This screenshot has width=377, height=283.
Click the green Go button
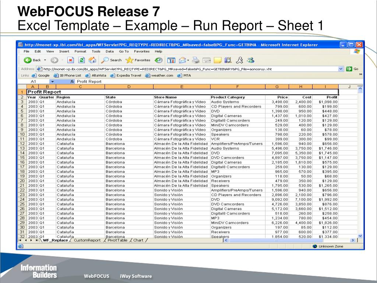click(352, 69)
